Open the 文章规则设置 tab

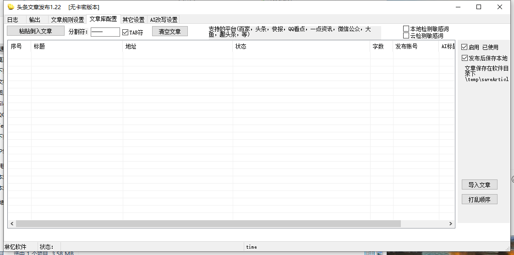pyautogui.click(x=67, y=20)
